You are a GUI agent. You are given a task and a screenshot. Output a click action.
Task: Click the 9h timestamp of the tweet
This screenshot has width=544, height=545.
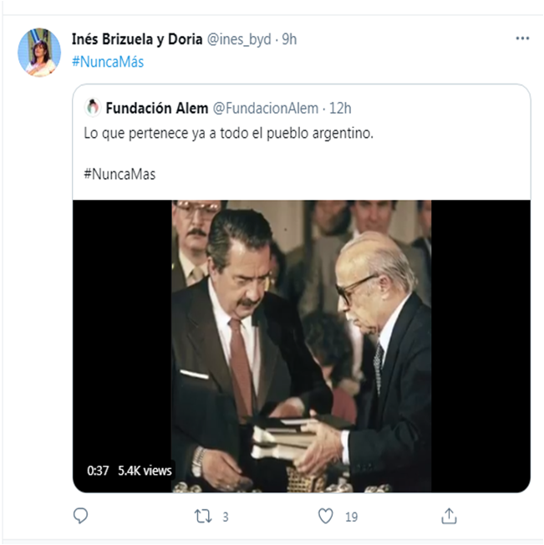click(x=289, y=39)
